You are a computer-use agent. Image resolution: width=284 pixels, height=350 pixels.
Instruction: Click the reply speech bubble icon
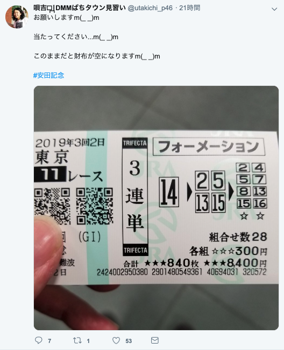[x=39, y=340]
